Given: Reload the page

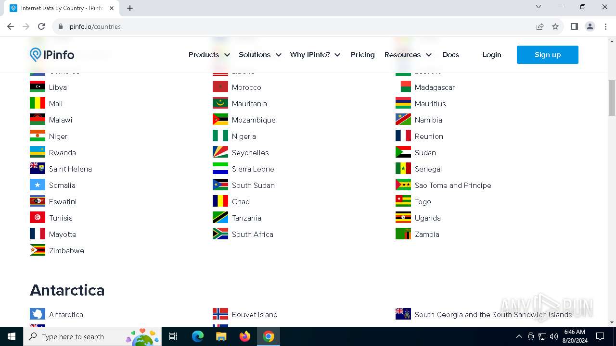Looking at the screenshot, I should [x=41, y=26].
